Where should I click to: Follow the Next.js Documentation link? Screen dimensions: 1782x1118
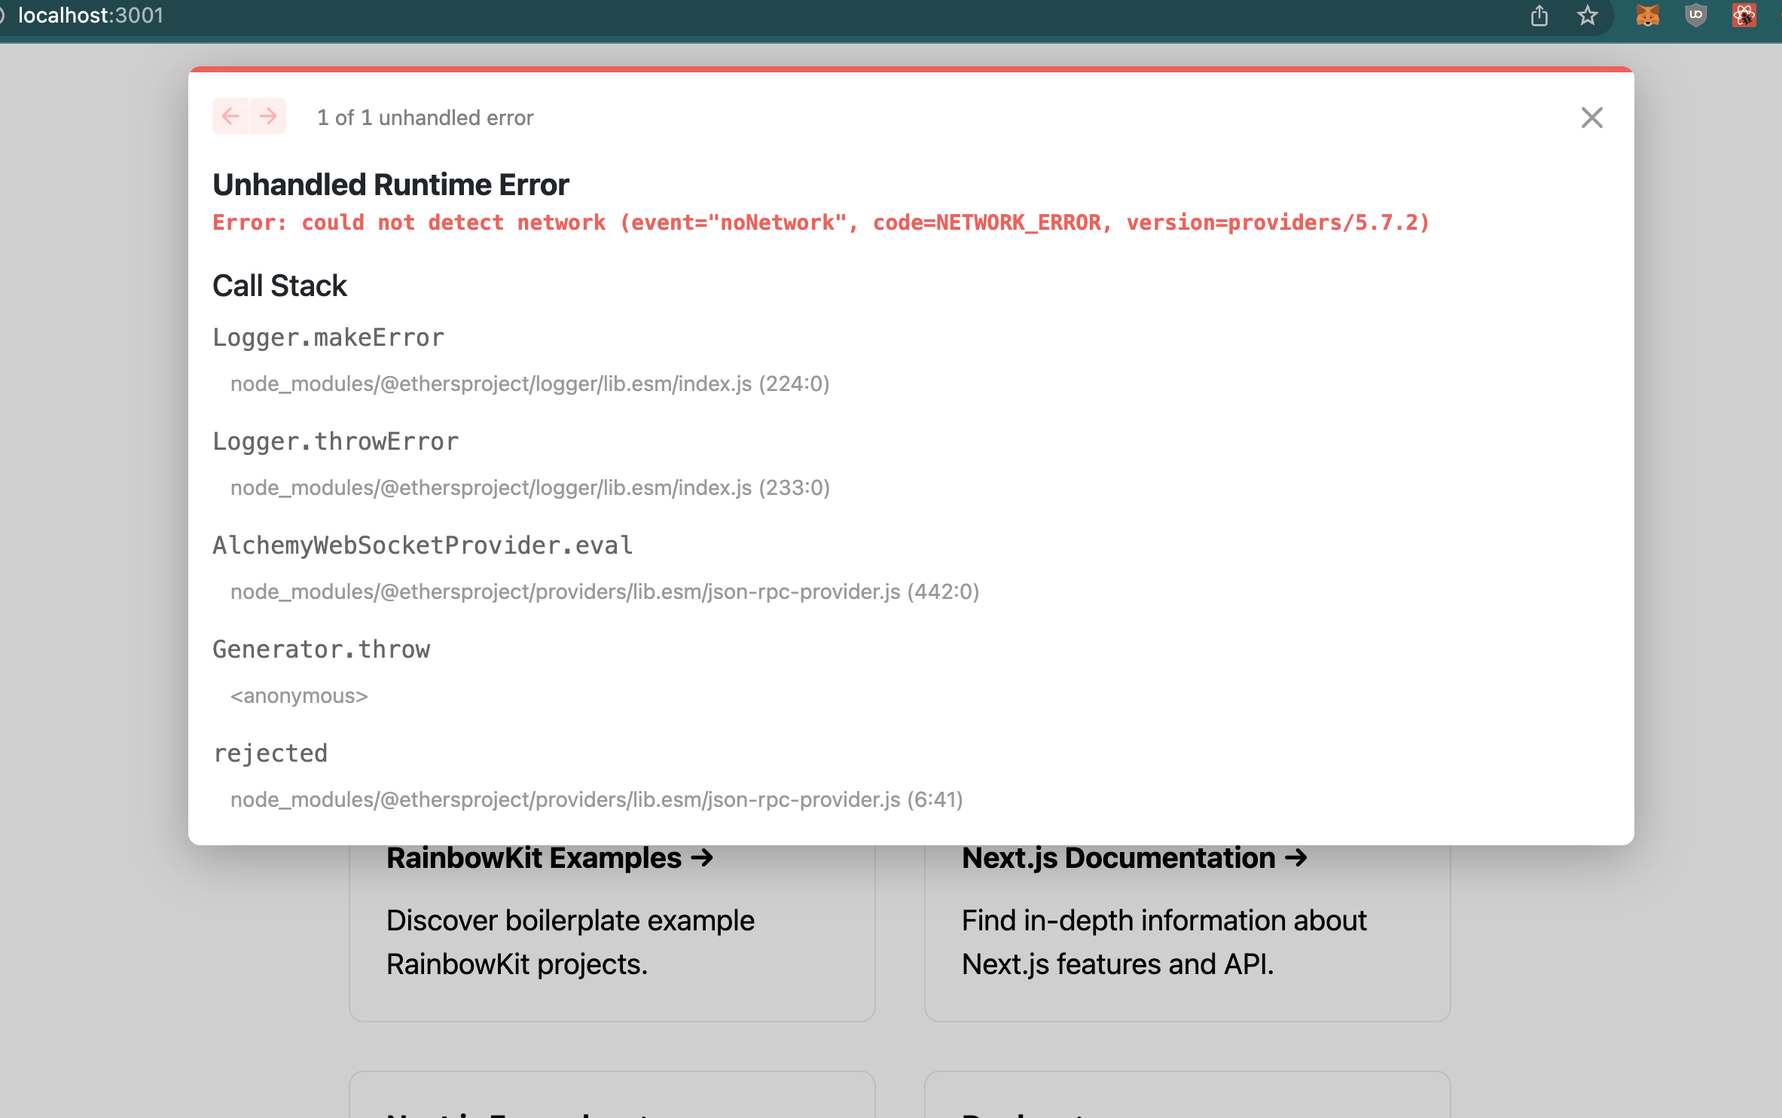point(1134,857)
